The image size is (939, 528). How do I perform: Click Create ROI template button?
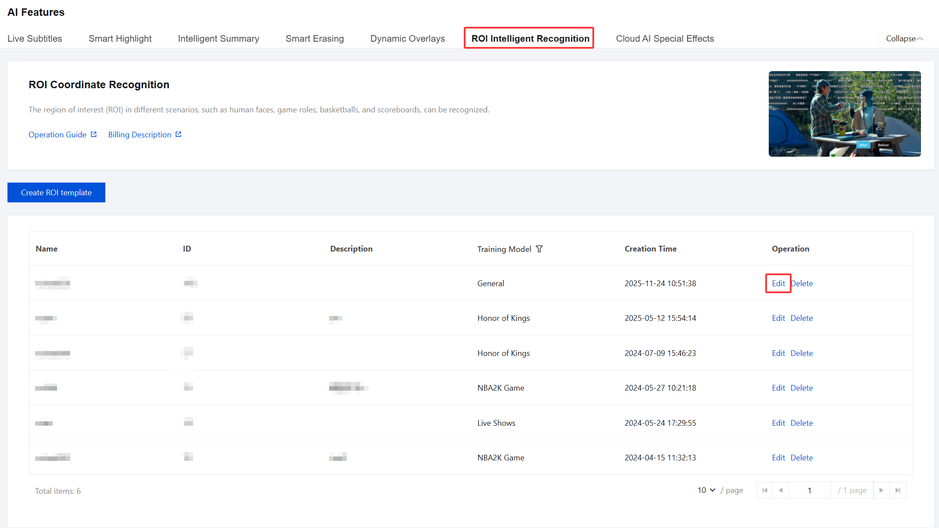click(x=56, y=193)
